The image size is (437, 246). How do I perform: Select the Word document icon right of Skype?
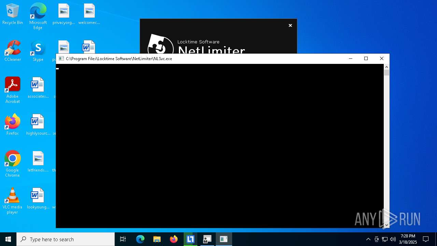[88, 47]
